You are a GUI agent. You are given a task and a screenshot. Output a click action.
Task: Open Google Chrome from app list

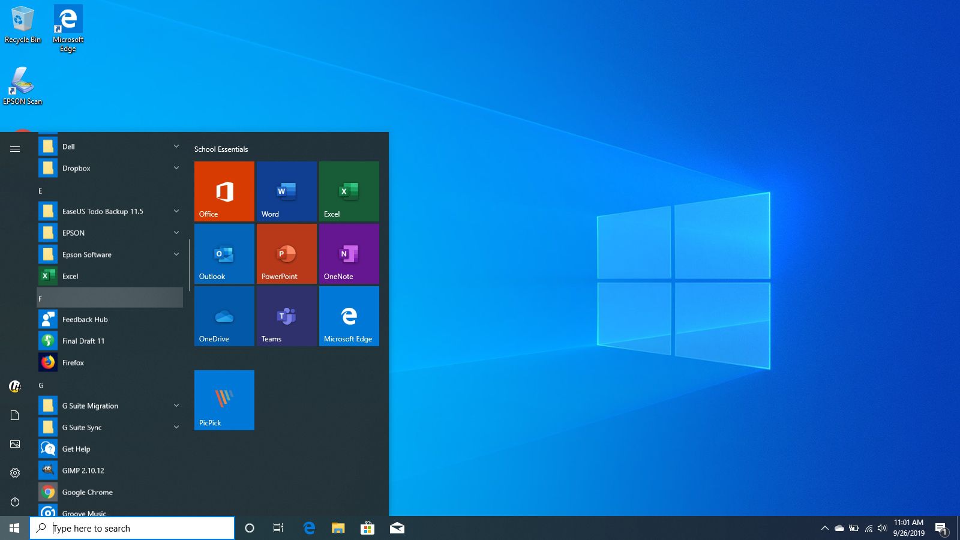(x=110, y=492)
